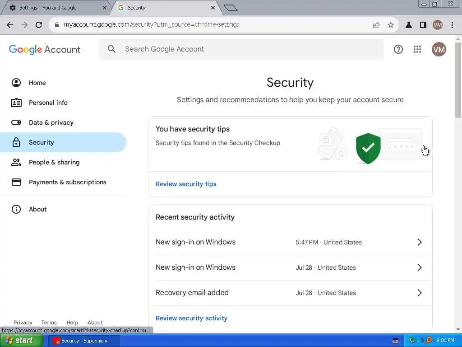Click the padlock site info icon
462x347 pixels.
coord(57,25)
